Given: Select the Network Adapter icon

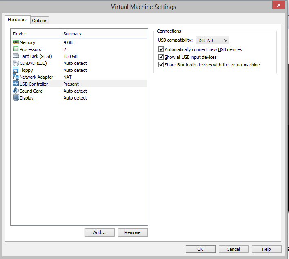Looking at the screenshot, I should pos(16,77).
